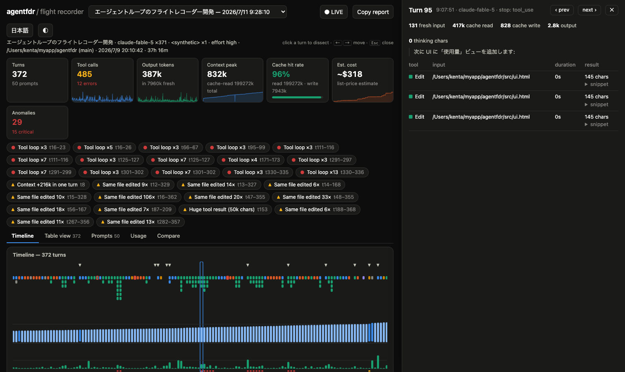This screenshot has height=372, width=625.
Task: Open Tool loop x4 t171–173 anomaly
Action: 250,160
